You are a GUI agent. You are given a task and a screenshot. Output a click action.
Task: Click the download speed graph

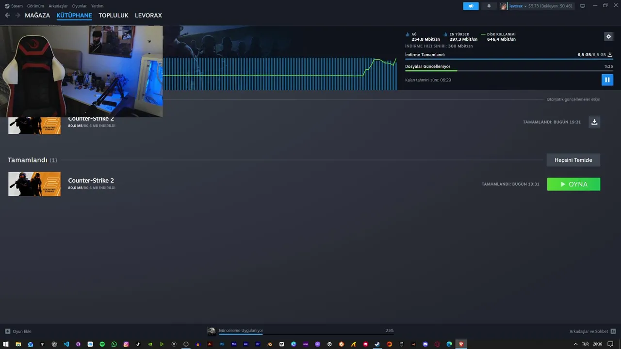click(x=280, y=74)
